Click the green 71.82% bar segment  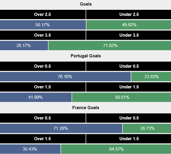pyautogui.click(x=110, y=46)
